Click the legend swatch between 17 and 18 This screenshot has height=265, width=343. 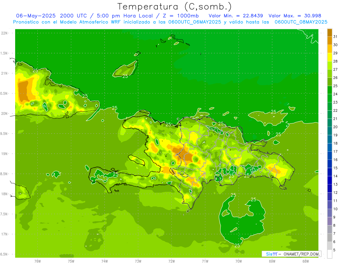(x=330, y=147)
